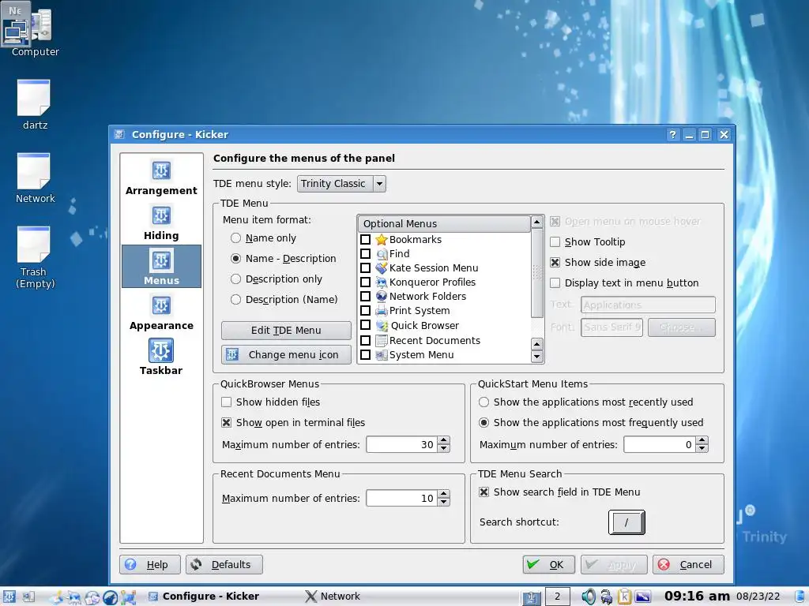Click the search shortcut slash key button
Image resolution: width=809 pixels, height=606 pixels.
coord(627,522)
